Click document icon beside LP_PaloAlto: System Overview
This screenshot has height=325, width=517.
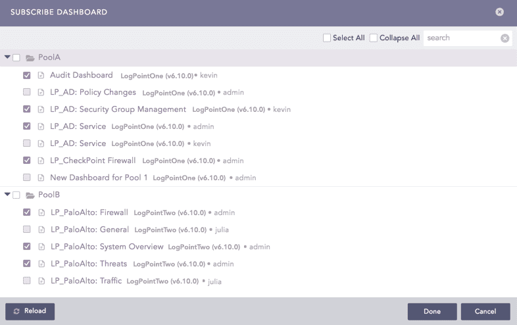click(x=41, y=247)
